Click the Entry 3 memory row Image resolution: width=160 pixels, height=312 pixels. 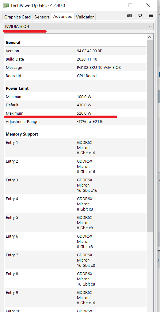[75, 185]
